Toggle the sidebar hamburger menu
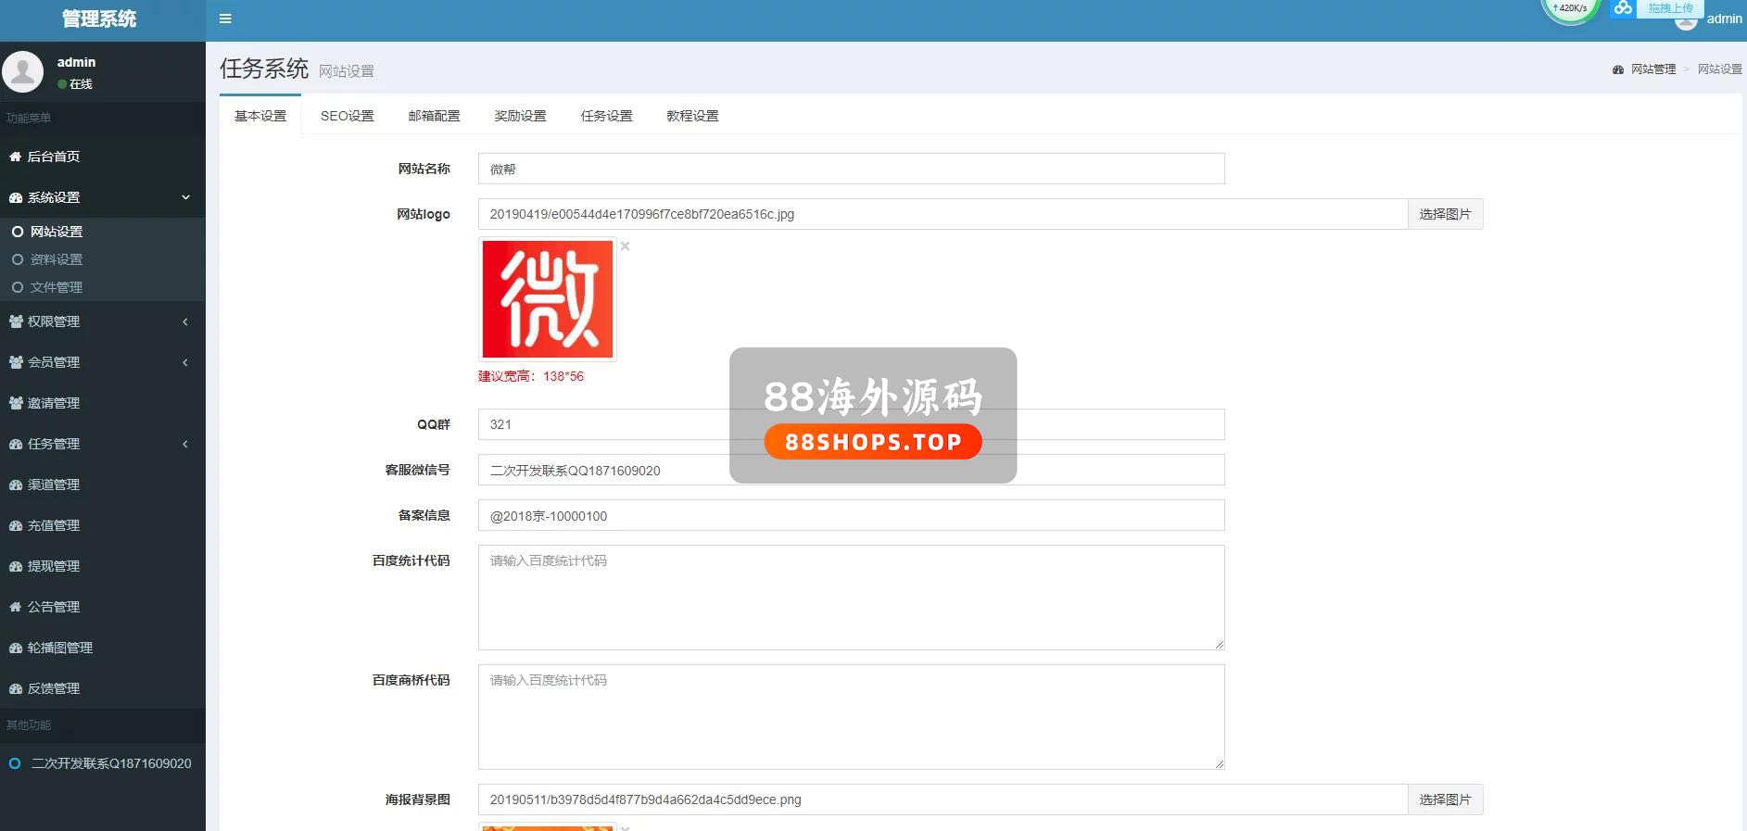The image size is (1747, 831). coord(225,19)
